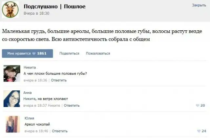Reply to Никита's comment via Ответить
The image size is (210, 138).
pyautogui.click(x=59, y=80)
